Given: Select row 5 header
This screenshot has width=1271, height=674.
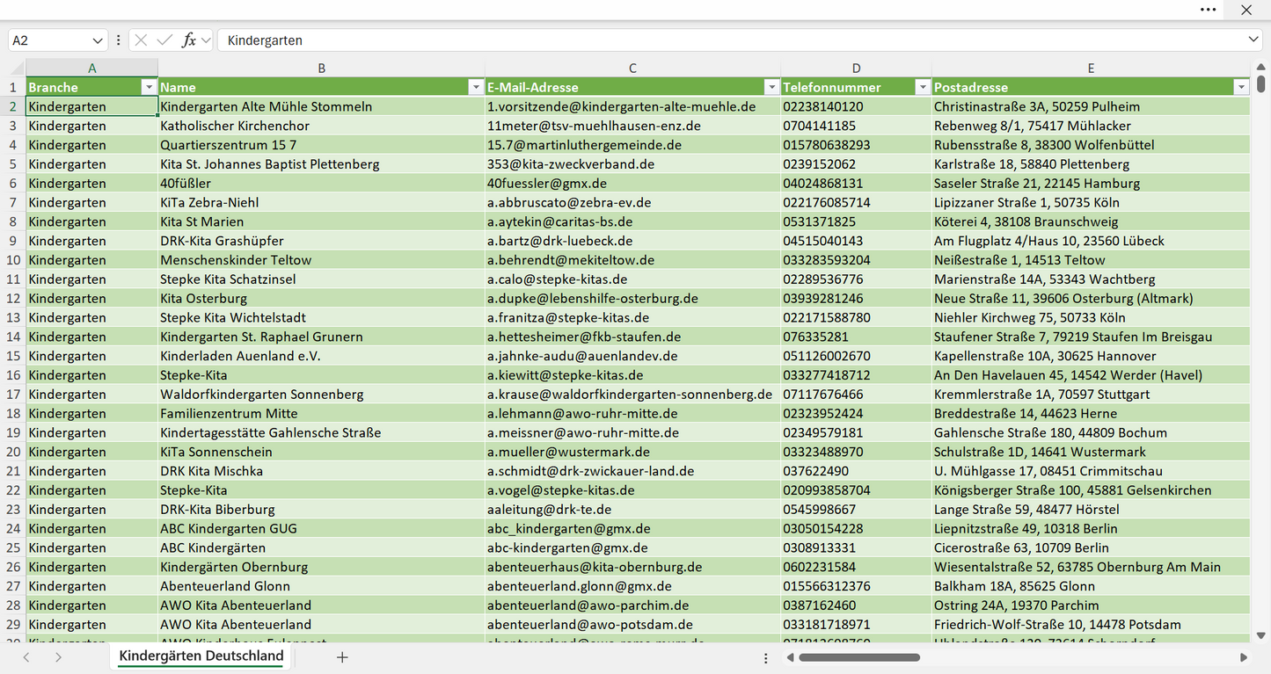Looking at the screenshot, I should 13,163.
